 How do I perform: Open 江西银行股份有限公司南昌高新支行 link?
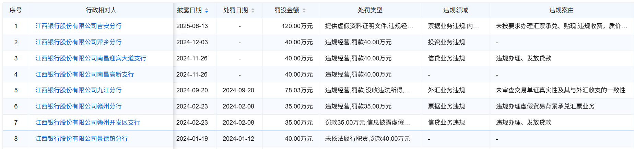pyautogui.click(x=84, y=74)
